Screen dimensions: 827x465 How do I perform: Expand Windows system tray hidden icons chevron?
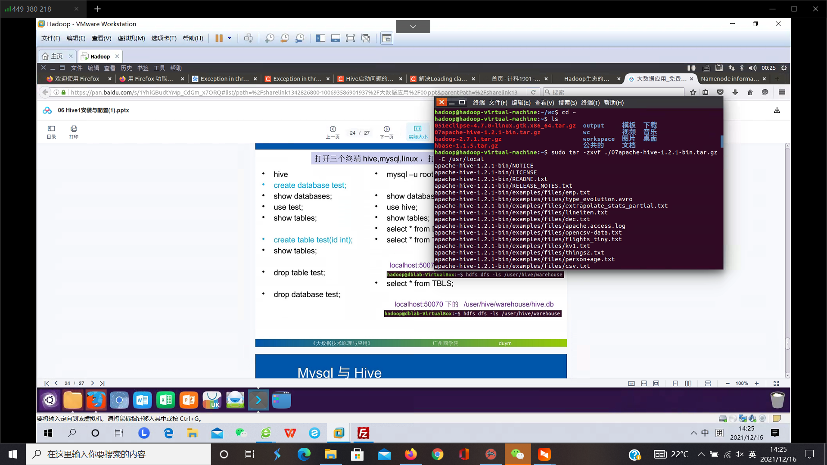pyautogui.click(x=701, y=454)
